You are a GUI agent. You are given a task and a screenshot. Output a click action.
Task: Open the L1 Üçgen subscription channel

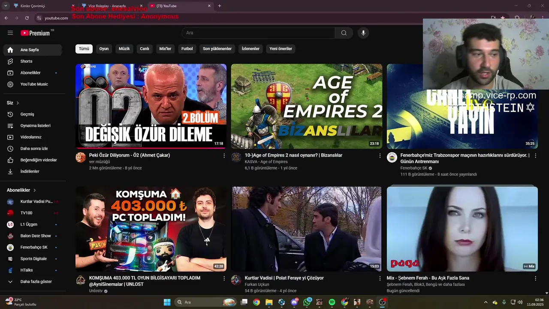[33, 224]
